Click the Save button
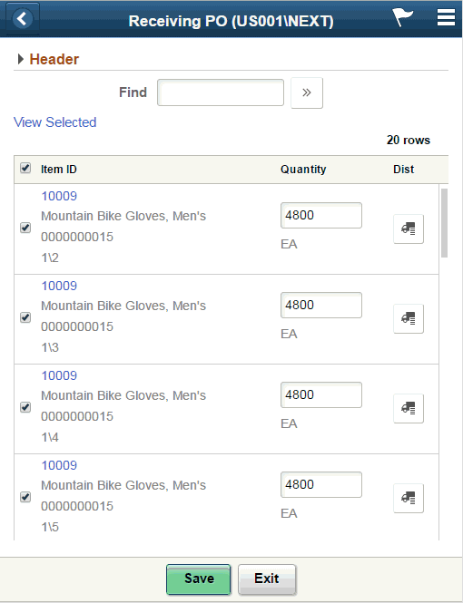 199,579
